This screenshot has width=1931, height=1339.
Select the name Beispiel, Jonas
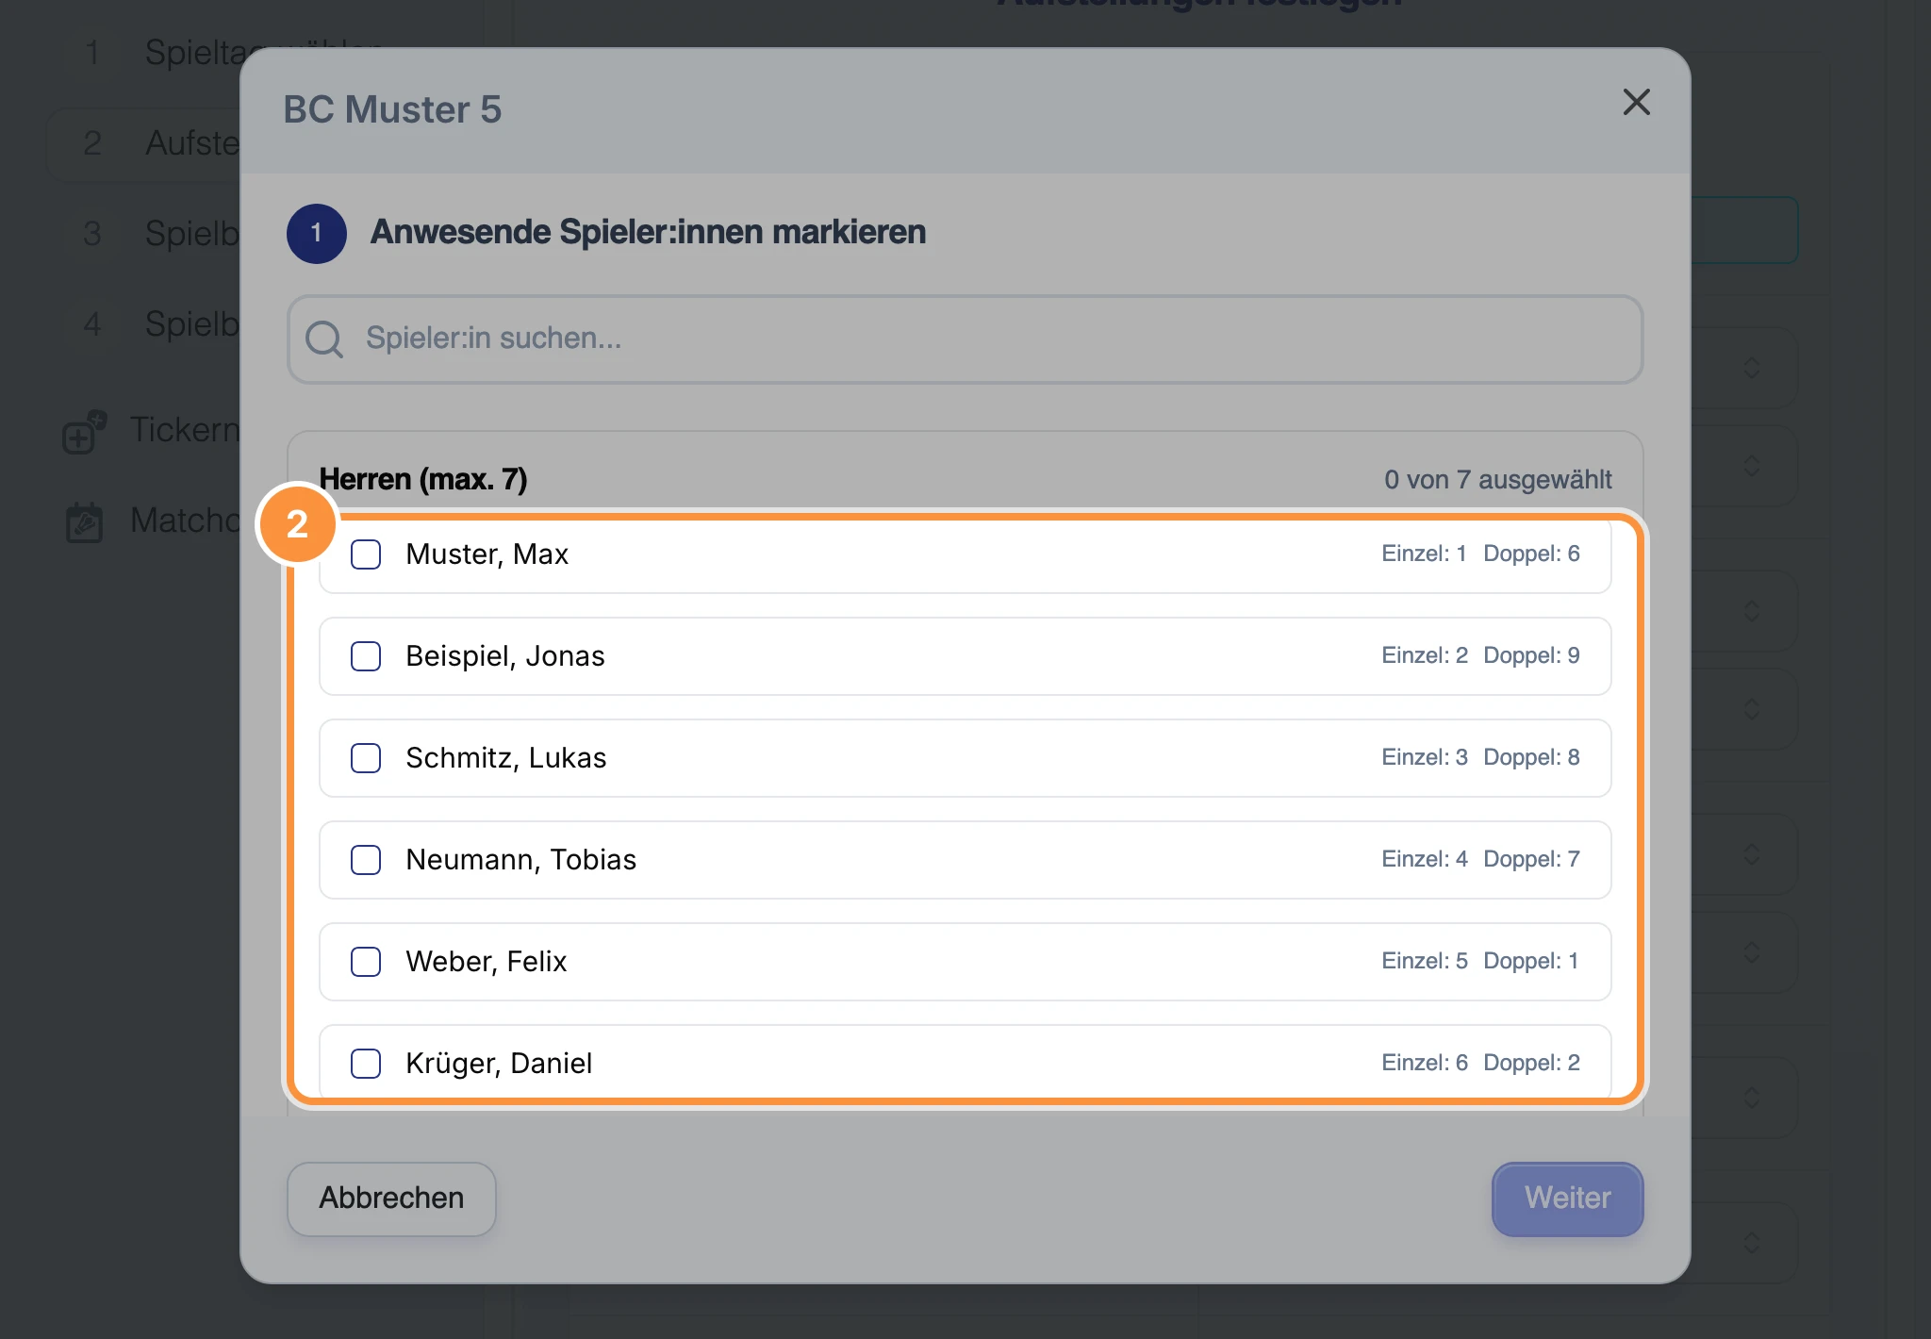(505, 656)
